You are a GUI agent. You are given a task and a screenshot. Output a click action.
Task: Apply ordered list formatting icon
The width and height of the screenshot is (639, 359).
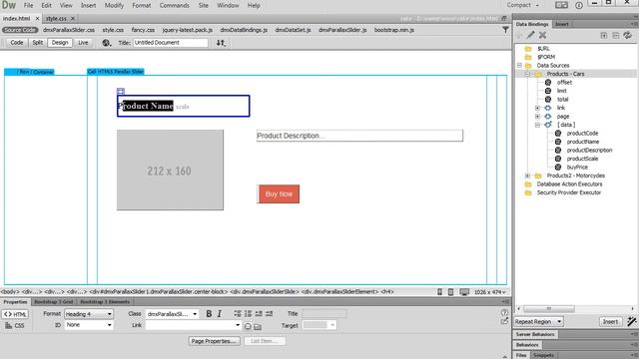[x=248, y=314]
